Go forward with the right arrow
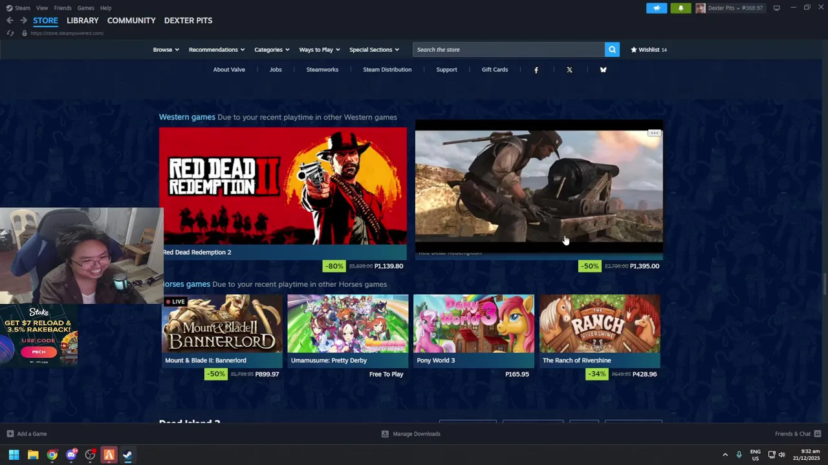This screenshot has width=828, height=465. 23,21
